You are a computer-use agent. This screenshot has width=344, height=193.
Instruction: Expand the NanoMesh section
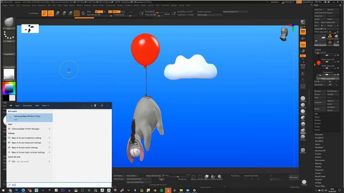[319, 141]
